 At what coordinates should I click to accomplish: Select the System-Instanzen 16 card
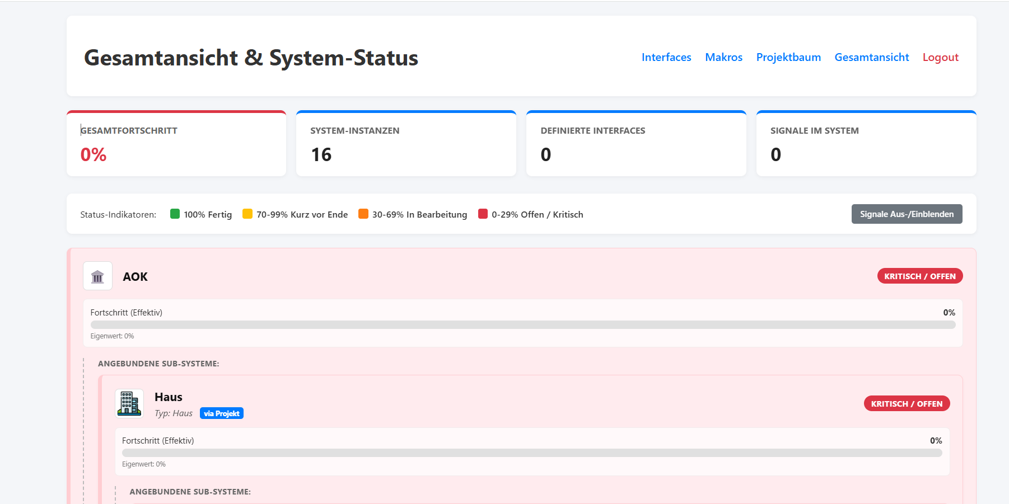pos(406,143)
